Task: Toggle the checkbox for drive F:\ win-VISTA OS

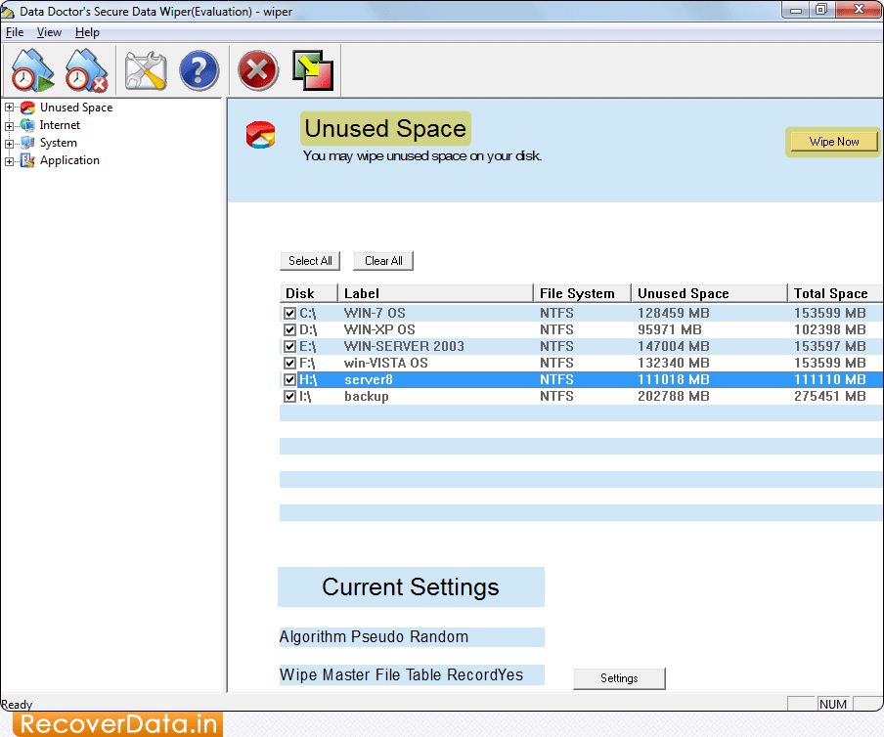Action: [289, 363]
